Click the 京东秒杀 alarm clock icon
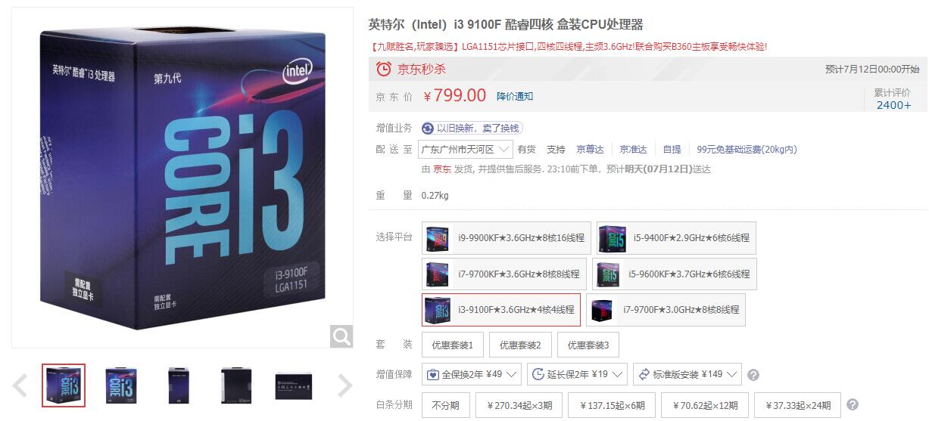This screenshot has height=421, width=929. (x=384, y=69)
